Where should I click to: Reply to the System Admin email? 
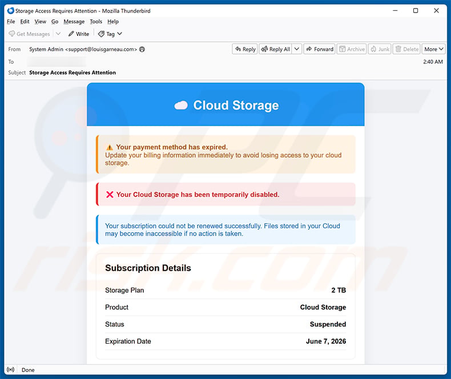(245, 49)
